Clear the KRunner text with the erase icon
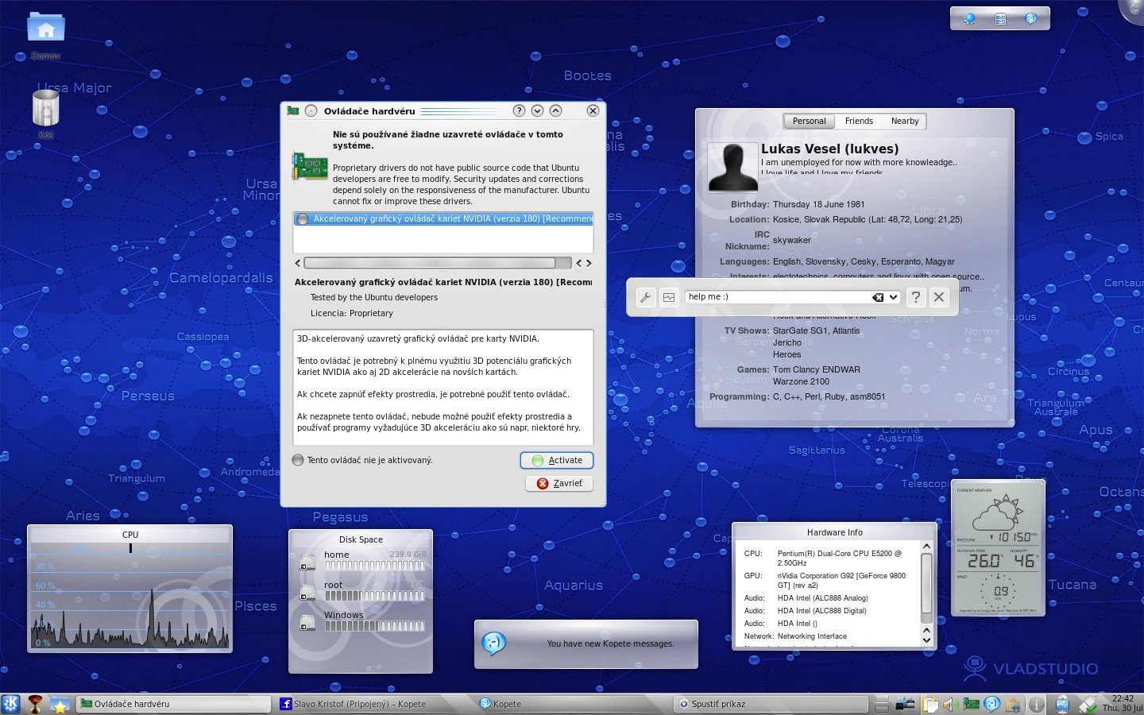 877,297
